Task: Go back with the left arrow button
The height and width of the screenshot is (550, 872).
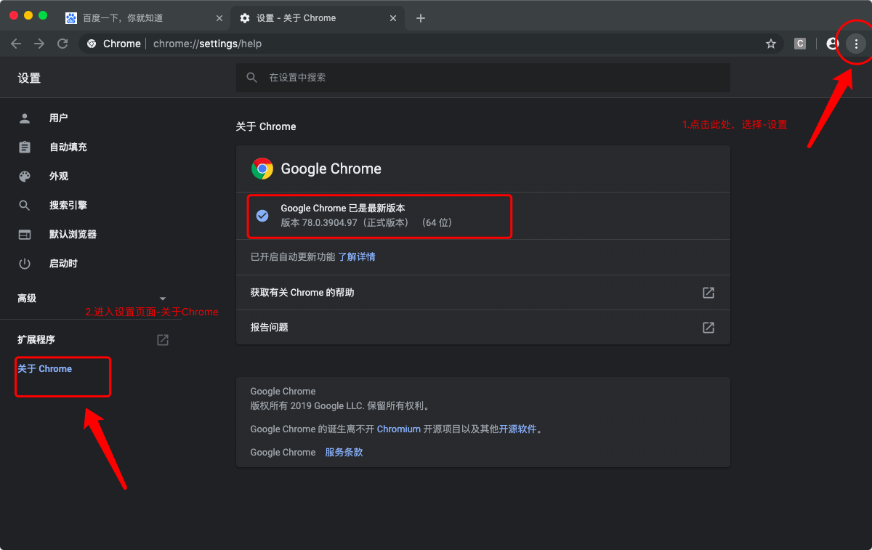Action: click(16, 44)
